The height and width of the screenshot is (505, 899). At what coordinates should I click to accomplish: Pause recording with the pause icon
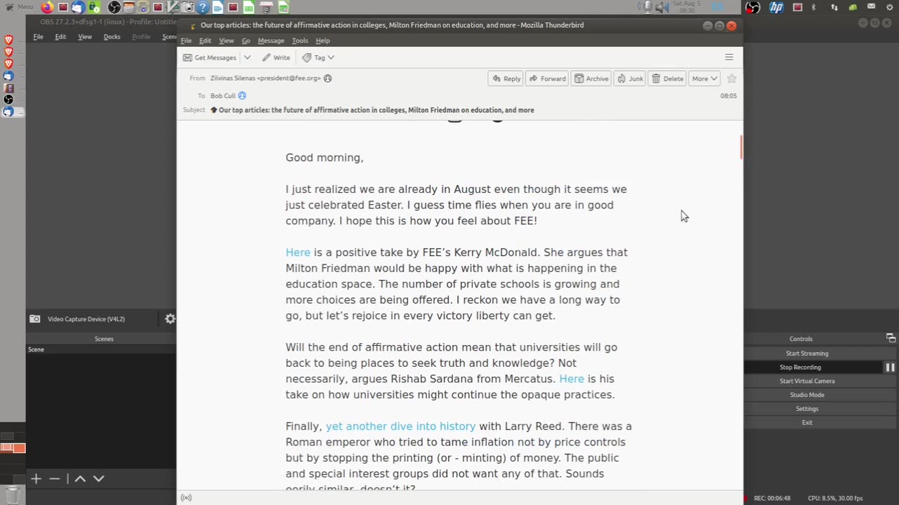pyautogui.click(x=890, y=368)
